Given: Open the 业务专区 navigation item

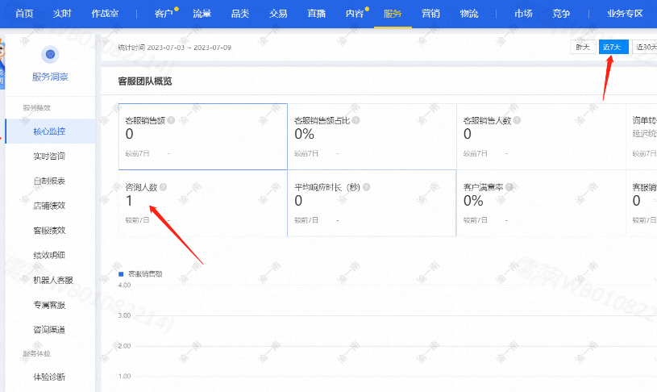Looking at the screenshot, I should 625,14.
